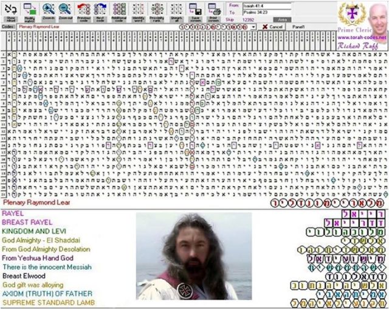Open the Panel1 tab label
This screenshot has height=309, width=389.
click(298, 27)
